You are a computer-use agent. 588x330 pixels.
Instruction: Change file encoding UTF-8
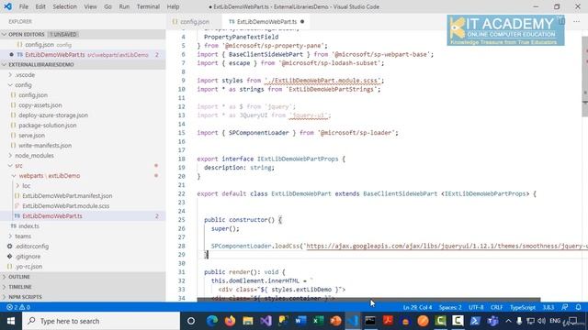tap(476, 307)
